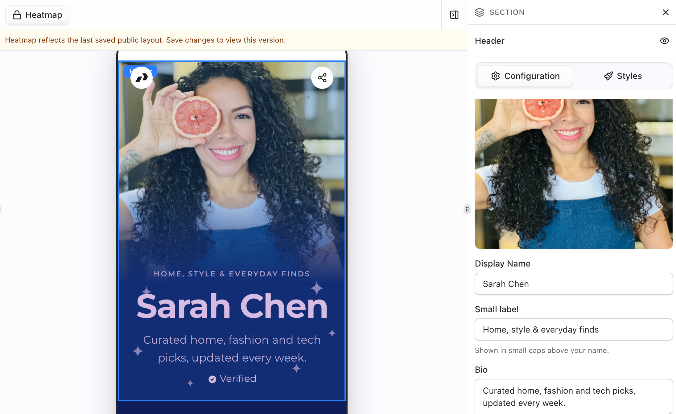The image size is (676, 414).
Task: Open the locked Heatmap button
Action: (37, 15)
